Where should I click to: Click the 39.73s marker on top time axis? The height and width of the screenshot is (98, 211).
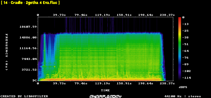[59, 15]
